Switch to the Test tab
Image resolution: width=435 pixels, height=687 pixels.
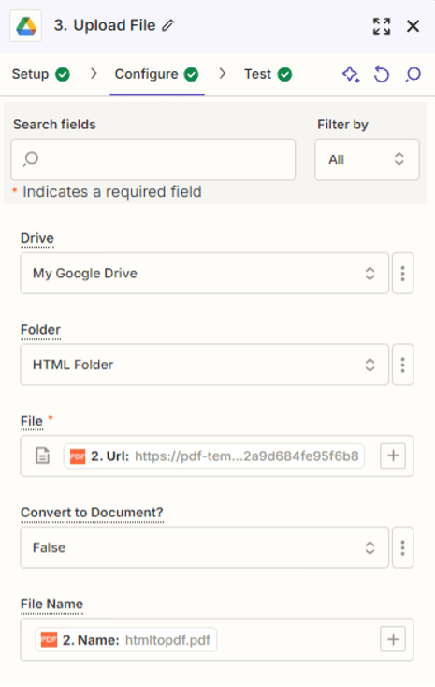pos(268,74)
